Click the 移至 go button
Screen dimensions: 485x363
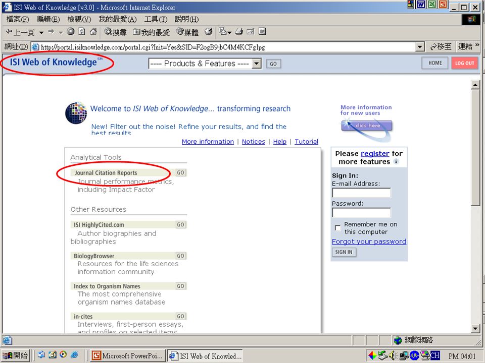point(441,47)
